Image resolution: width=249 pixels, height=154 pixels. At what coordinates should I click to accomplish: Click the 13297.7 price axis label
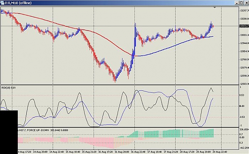pyautogui.click(x=244, y=11)
